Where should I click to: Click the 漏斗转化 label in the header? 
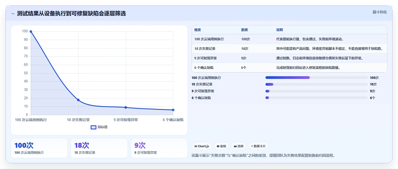(379, 12)
